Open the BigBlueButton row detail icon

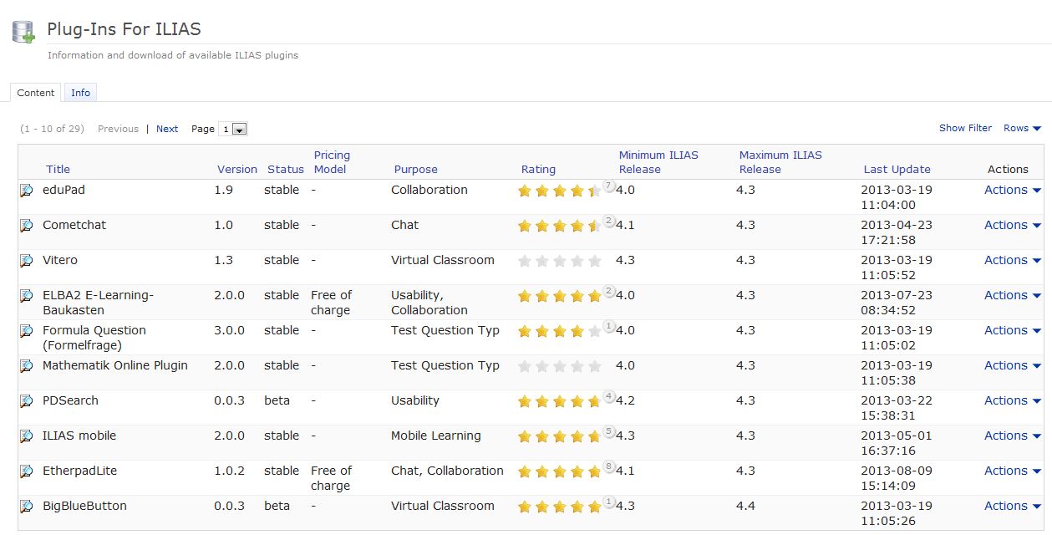click(26, 507)
